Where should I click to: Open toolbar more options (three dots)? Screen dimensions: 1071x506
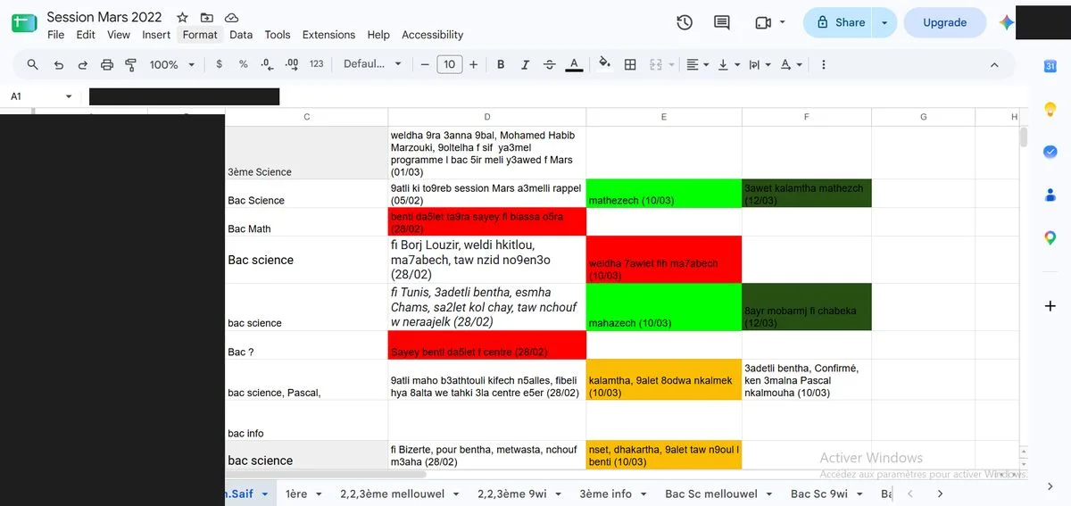823,64
